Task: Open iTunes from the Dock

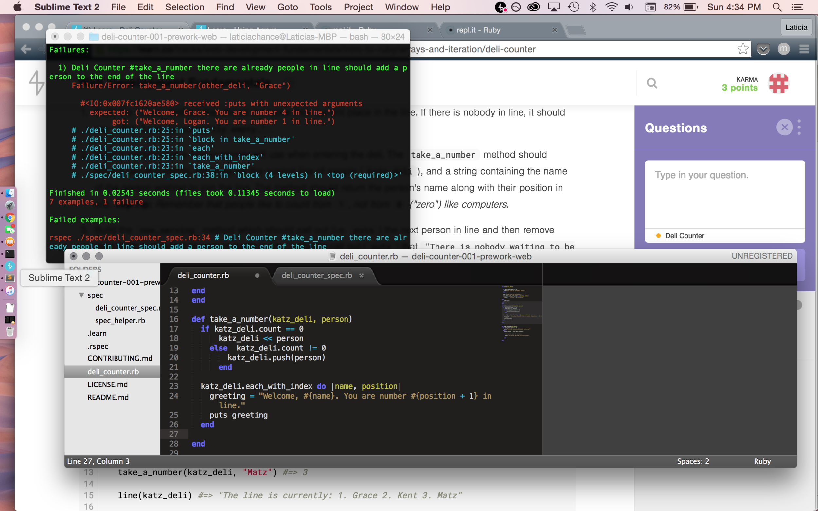Action: point(10,290)
